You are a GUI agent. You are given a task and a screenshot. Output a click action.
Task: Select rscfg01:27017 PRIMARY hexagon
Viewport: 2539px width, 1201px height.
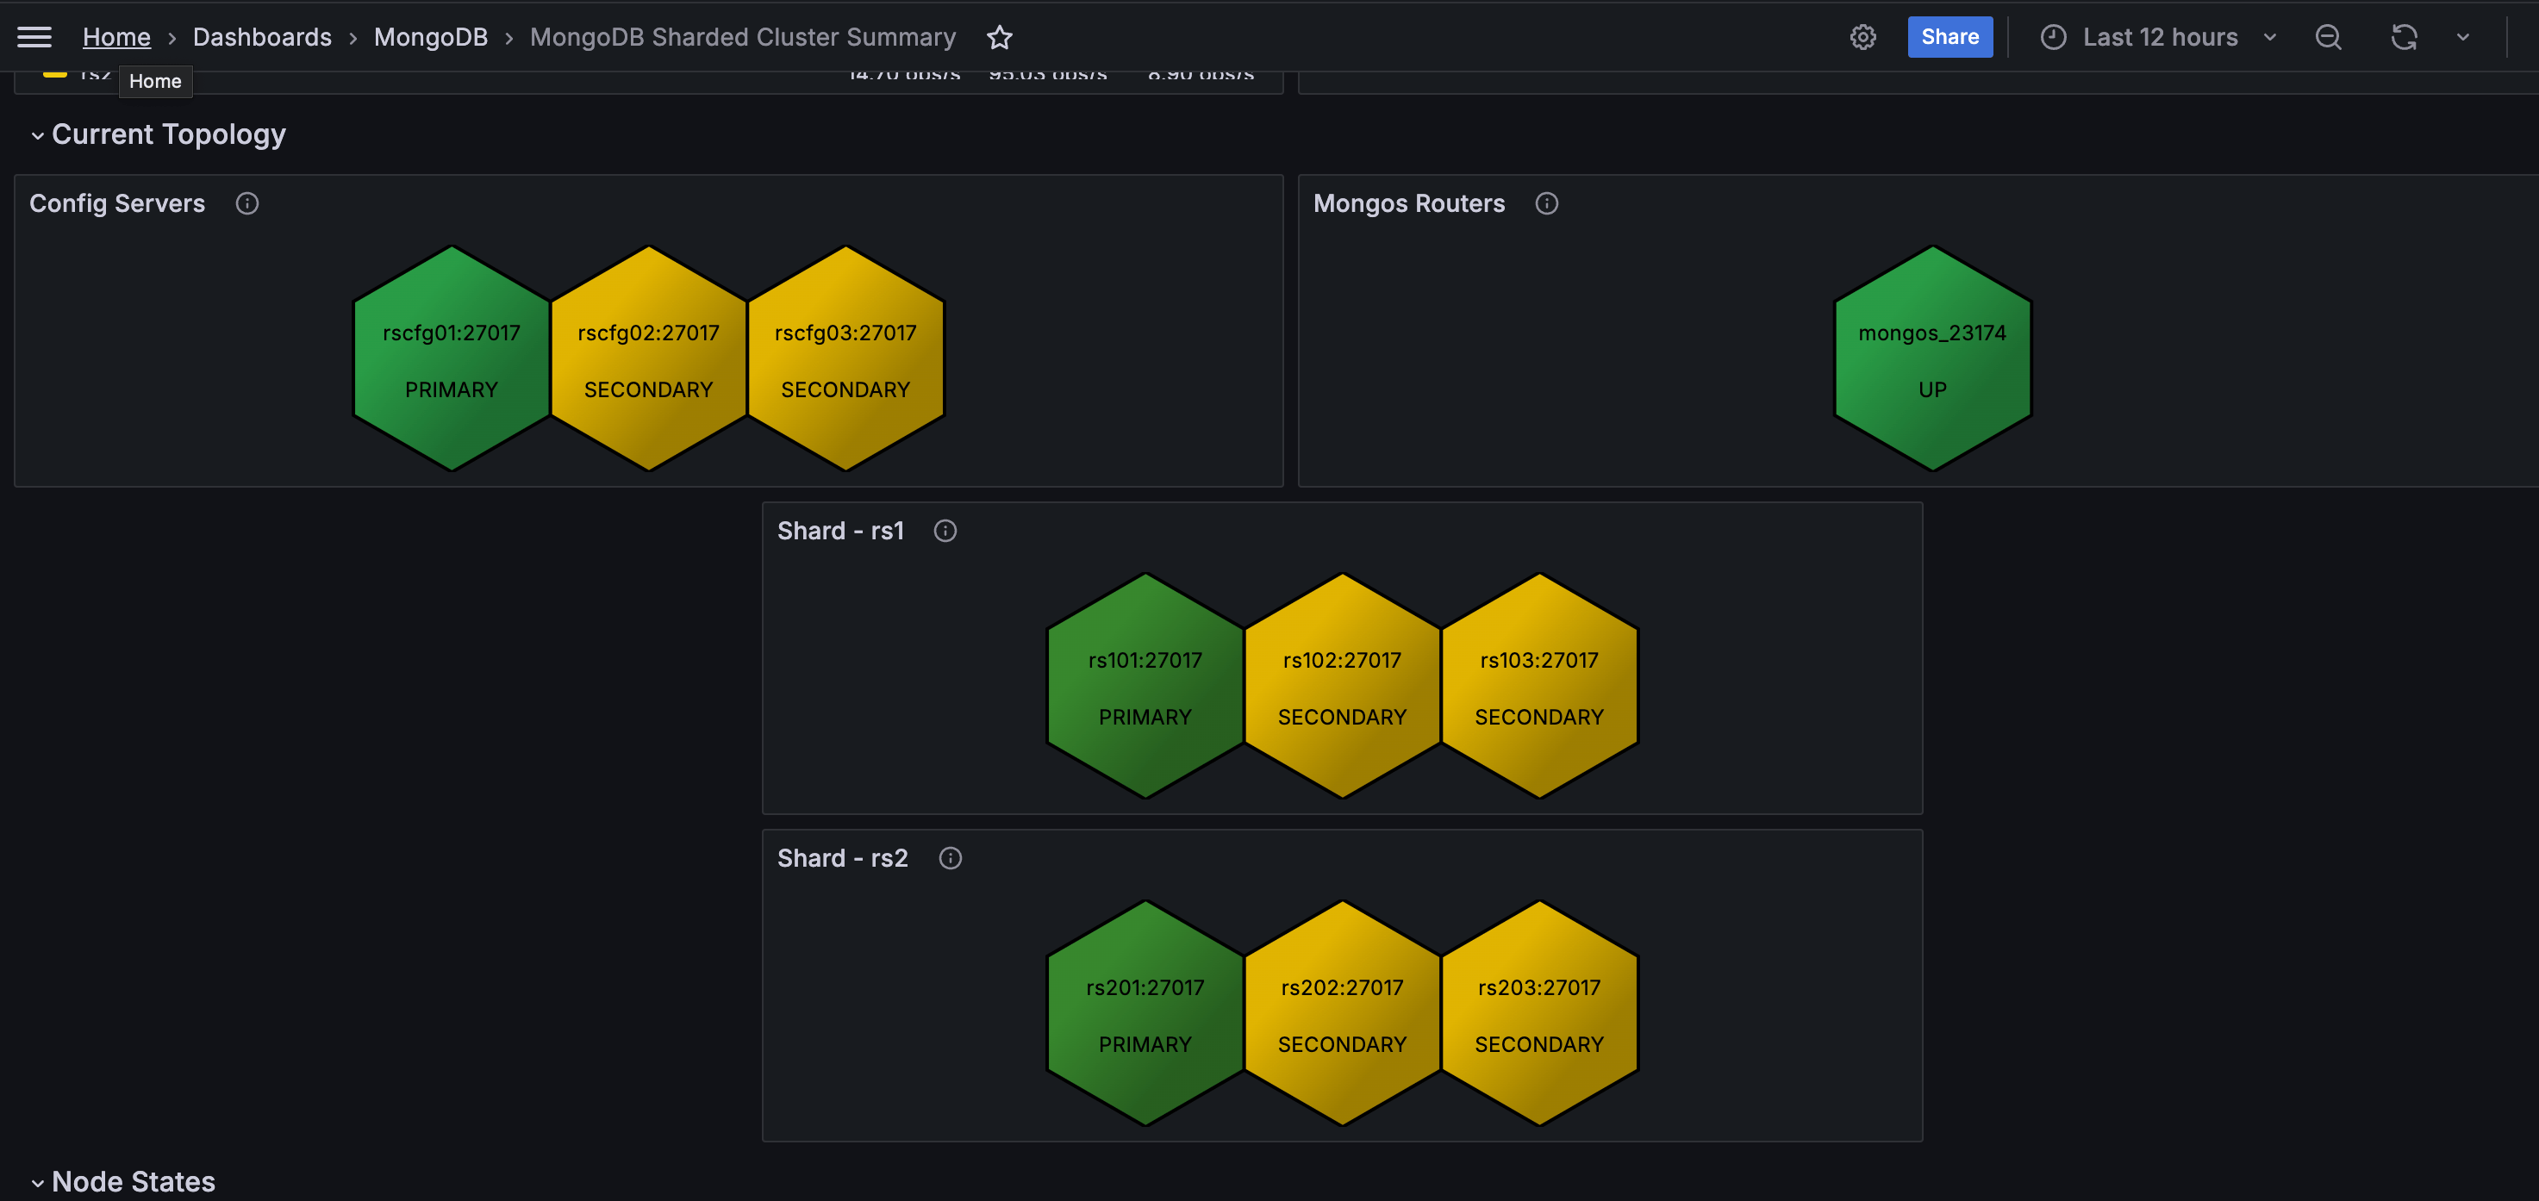[x=452, y=359]
